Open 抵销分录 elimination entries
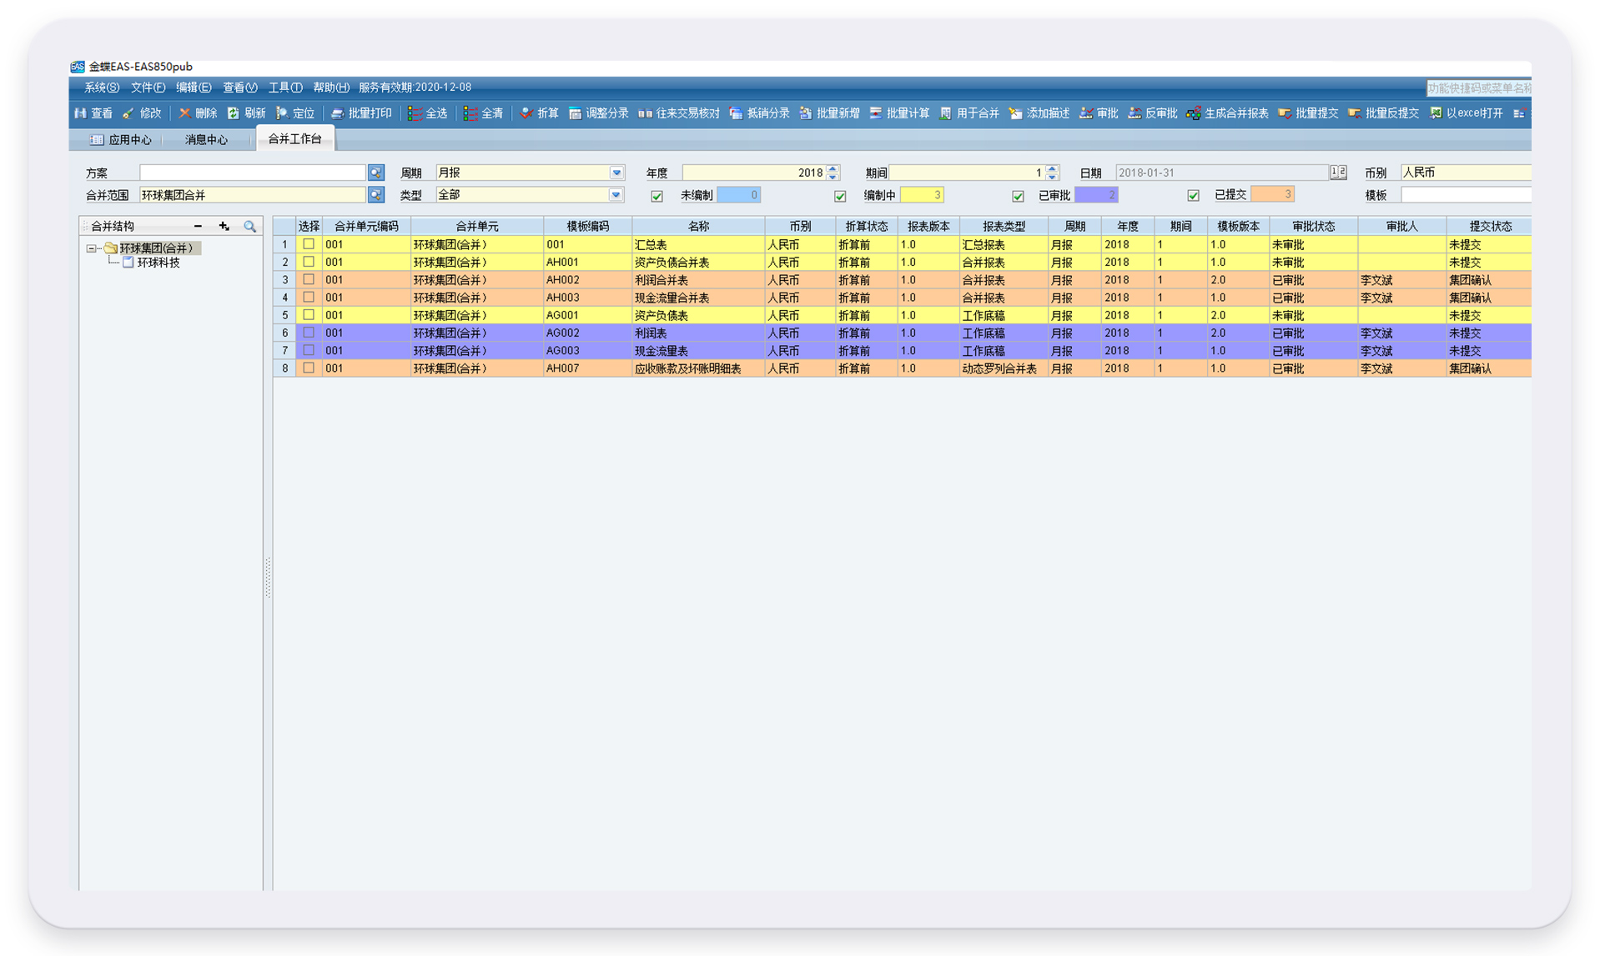The image size is (1600, 956). 759,113
